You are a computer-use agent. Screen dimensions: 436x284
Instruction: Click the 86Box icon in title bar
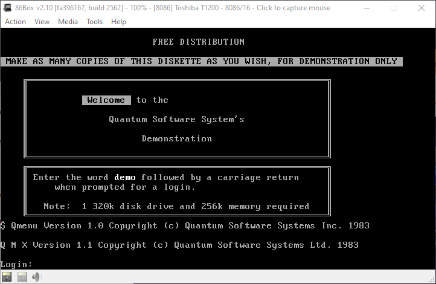coord(7,8)
